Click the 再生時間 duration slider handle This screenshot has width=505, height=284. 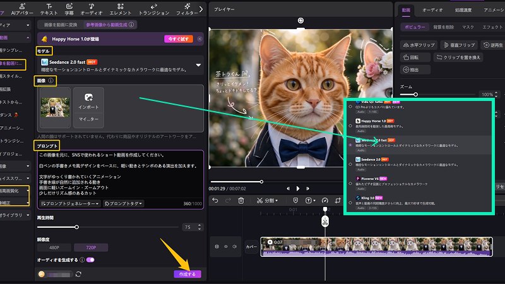(76, 227)
